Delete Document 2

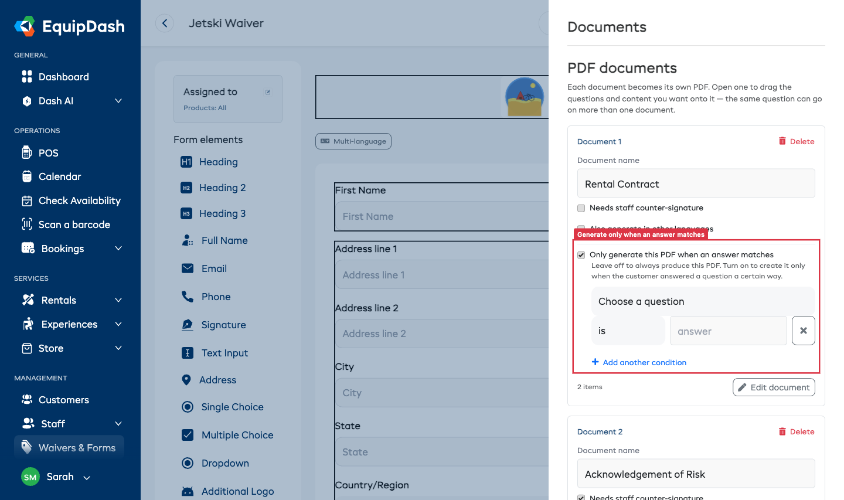pos(797,431)
